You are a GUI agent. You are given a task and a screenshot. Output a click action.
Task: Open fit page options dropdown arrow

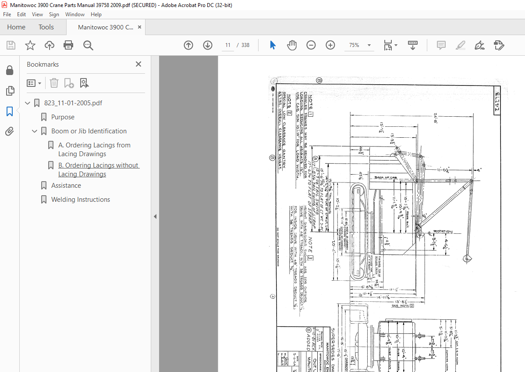click(x=396, y=45)
